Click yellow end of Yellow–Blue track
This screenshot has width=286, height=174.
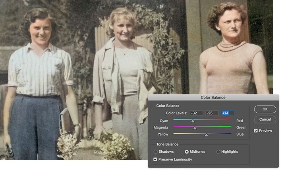[x=175, y=133]
